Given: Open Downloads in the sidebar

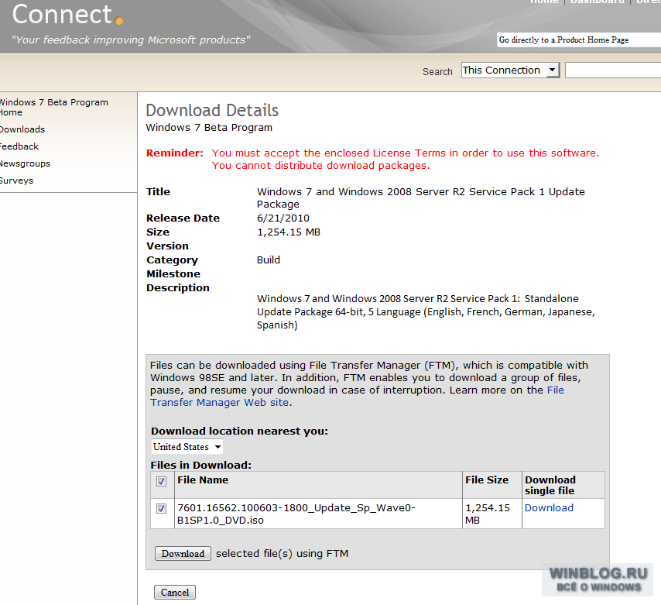Looking at the screenshot, I should click(22, 129).
